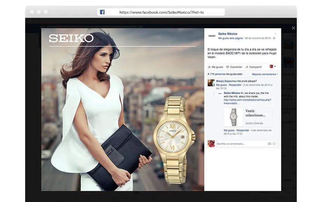The width and height of the screenshot is (323, 202).
Task: Open the profile identity selector dropdown
Action: pyautogui.click(x=273, y=66)
